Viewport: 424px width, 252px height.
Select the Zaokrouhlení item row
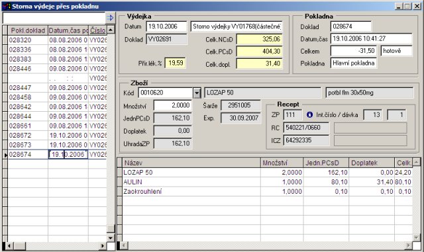click(x=267, y=192)
